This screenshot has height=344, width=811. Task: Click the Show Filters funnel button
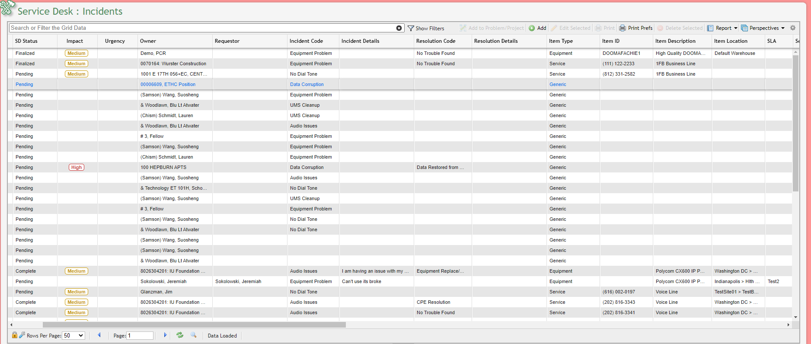[426, 28]
